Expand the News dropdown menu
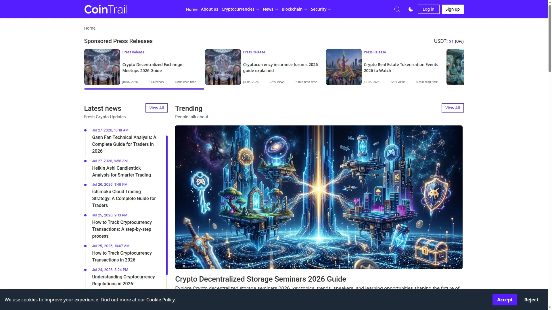Image resolution: width=552 pixels, height=310 pixels. [x=270, y=9]
